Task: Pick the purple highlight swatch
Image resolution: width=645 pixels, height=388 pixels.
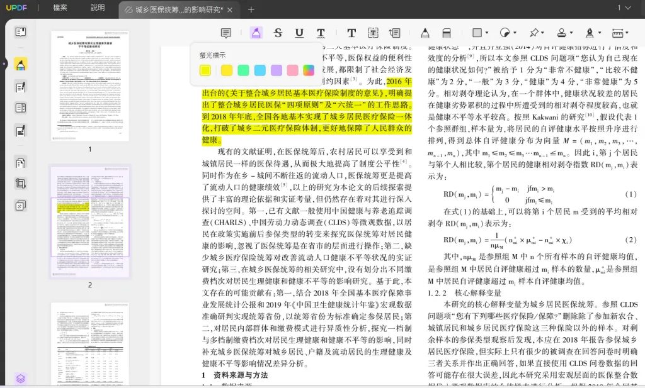Action: click(x=276, y=70)
